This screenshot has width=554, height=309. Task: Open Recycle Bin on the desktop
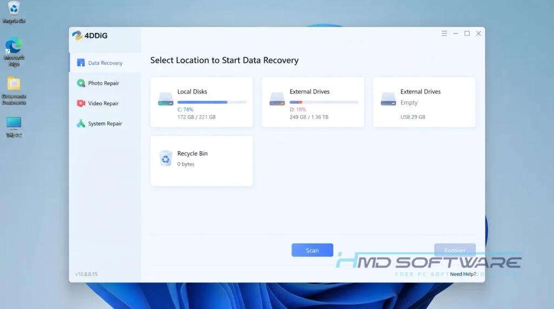(14, 12)
